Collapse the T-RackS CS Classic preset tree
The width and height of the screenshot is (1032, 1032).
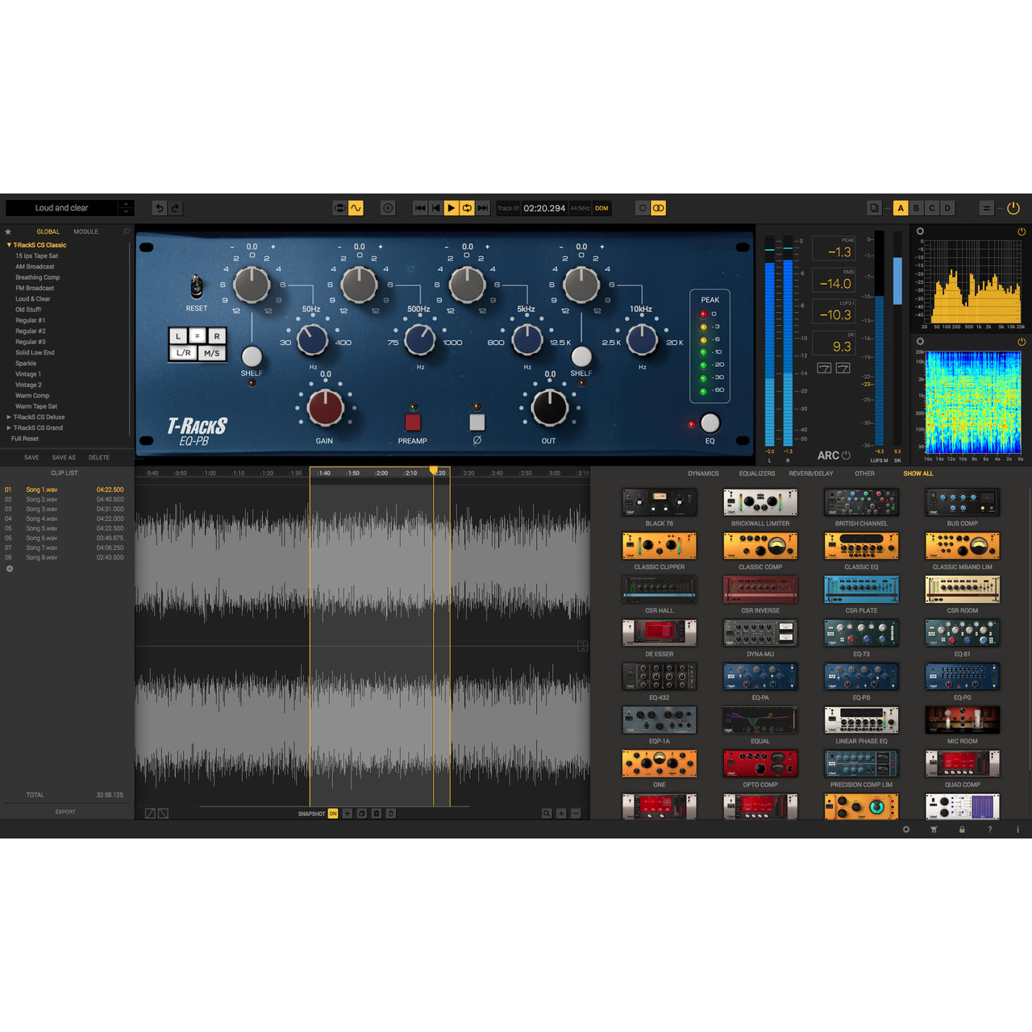(x=8, y=244)
